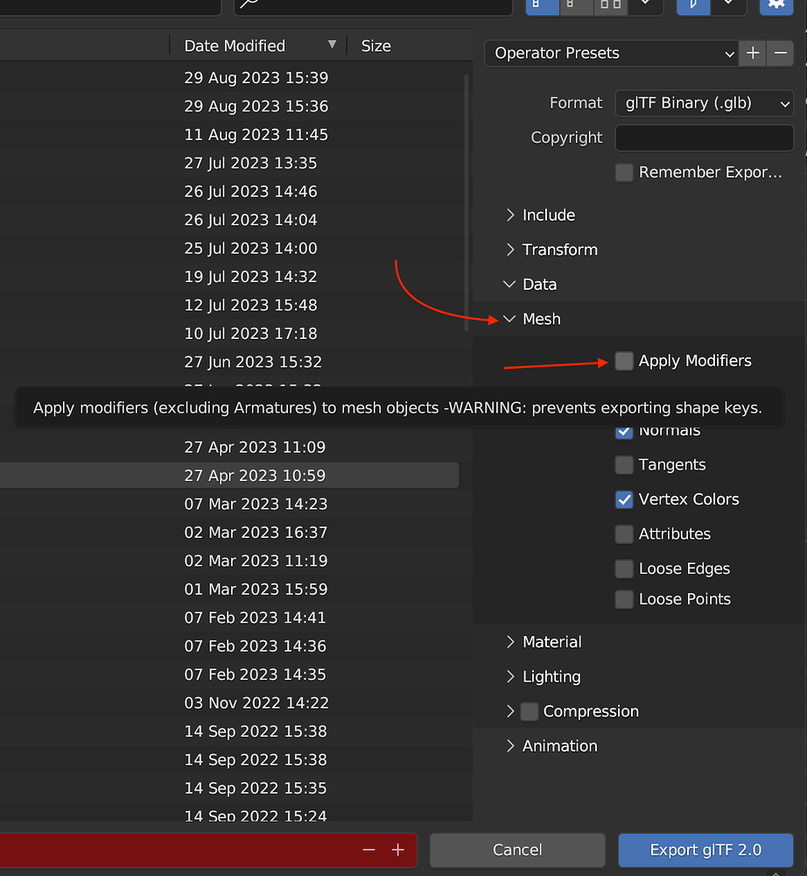The width and height of the screenshot is (807, 876).
Task: Enable the Compression checkbox
Action: click(x=529, y=711)
